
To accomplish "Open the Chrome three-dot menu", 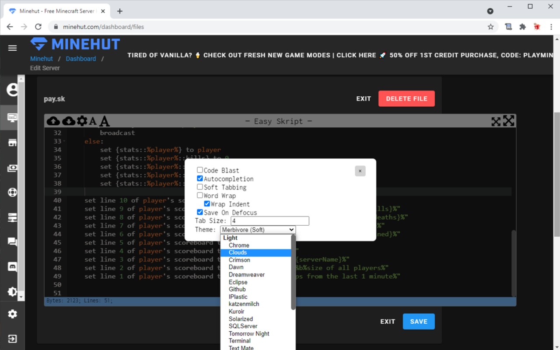I will click(550, 27).
